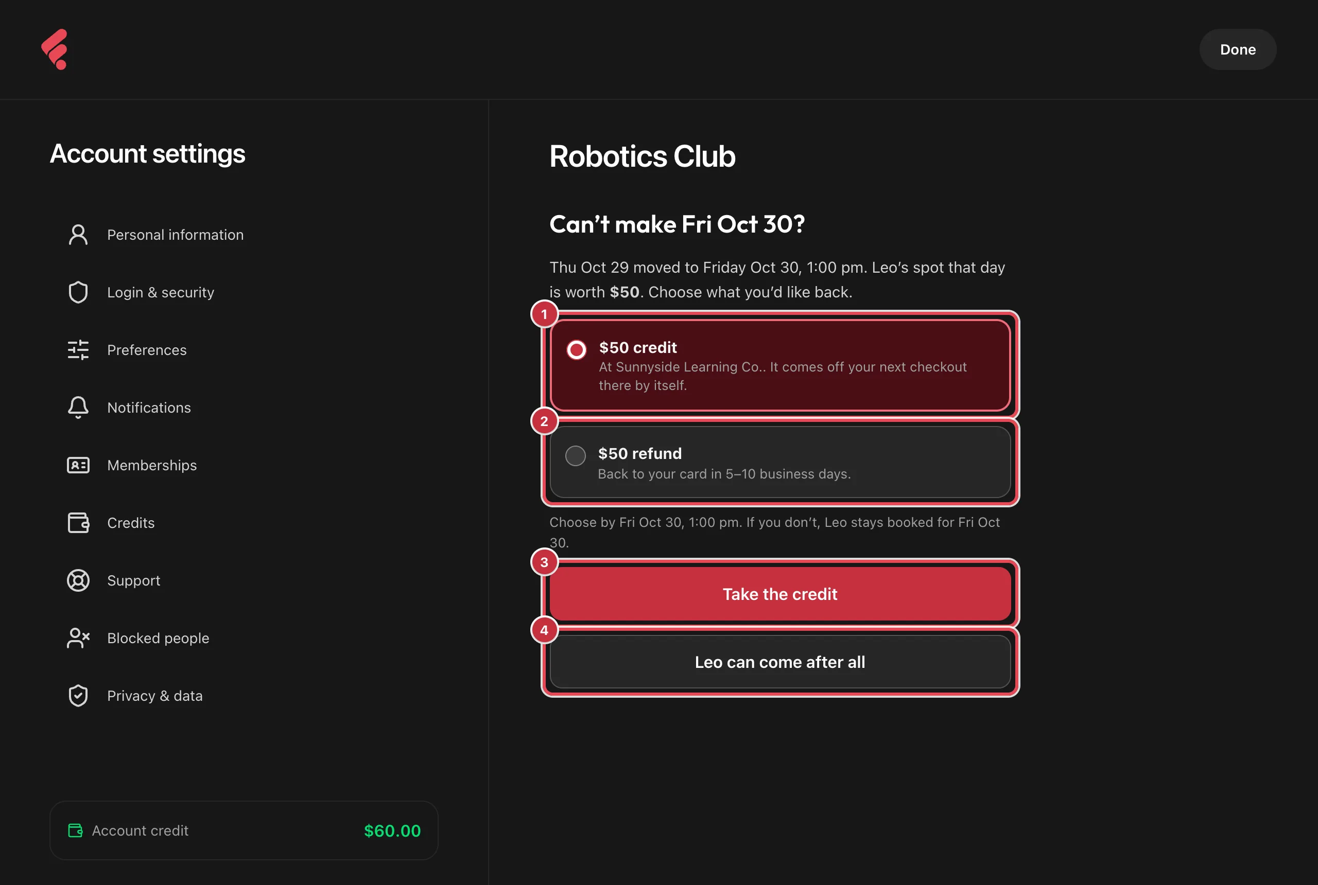Click the Can't make Fri Oct 30? heading
The image size is (1318, 885).
tap(677, 224)
